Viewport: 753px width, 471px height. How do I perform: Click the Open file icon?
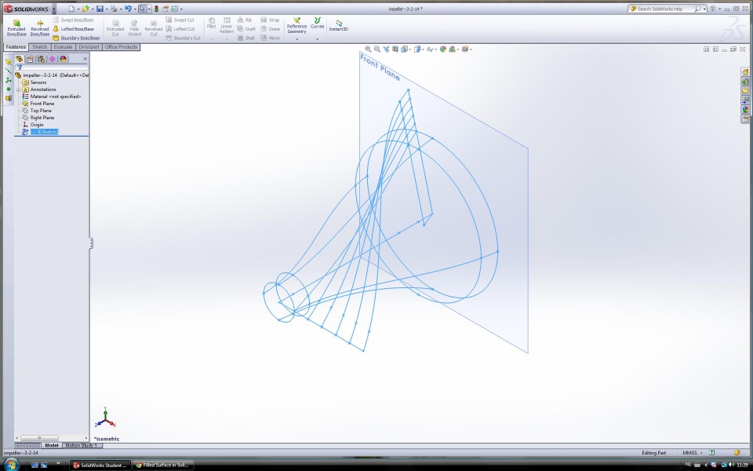pos(85,9)
